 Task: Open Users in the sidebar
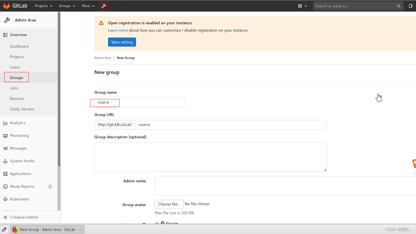tap(15, 67)
